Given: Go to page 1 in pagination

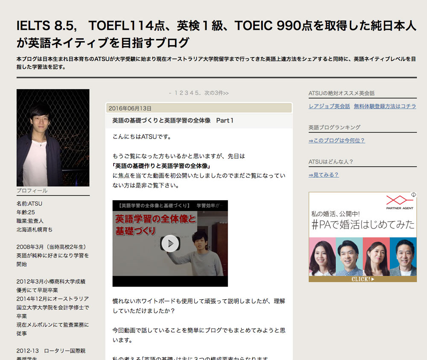Looking at the screenshot, I should click(176, 93).
